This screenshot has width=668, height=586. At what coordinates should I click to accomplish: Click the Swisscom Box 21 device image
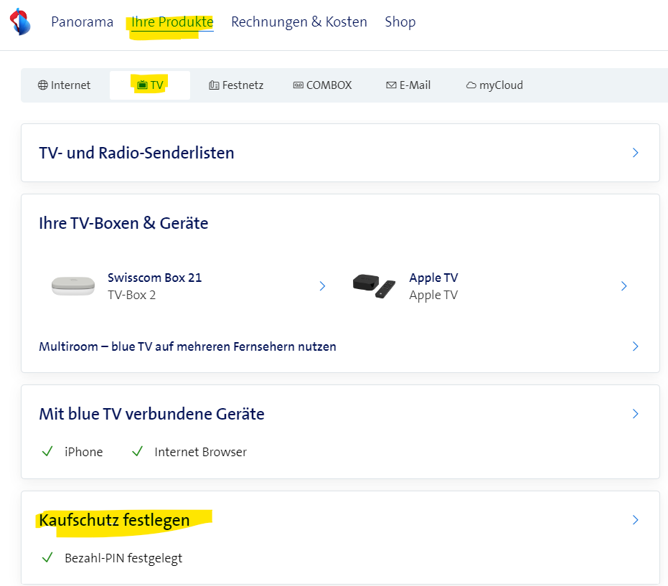(73, 285)
